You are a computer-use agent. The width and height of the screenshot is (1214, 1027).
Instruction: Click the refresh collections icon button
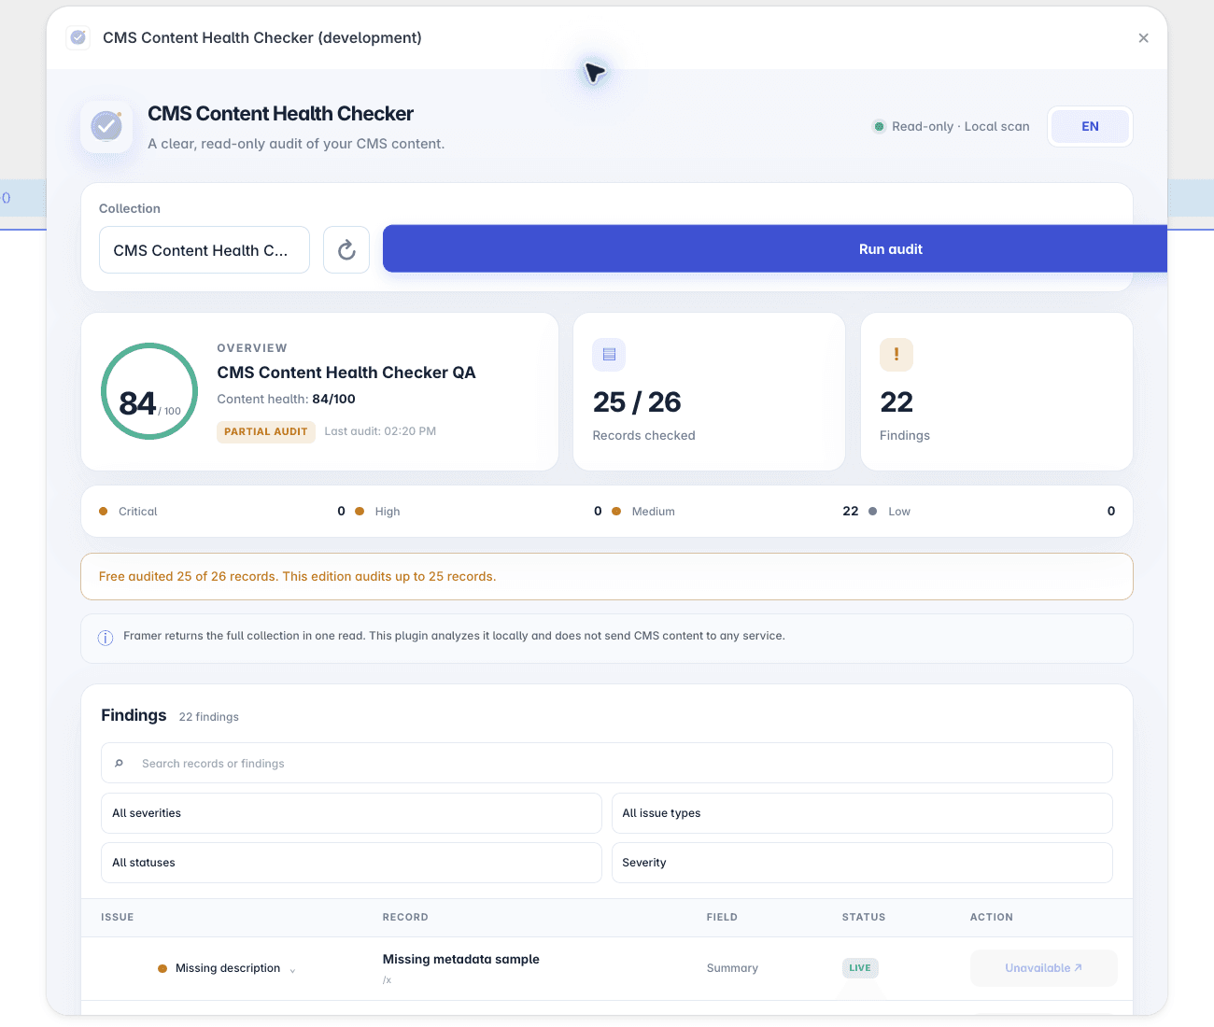(346, 249)
